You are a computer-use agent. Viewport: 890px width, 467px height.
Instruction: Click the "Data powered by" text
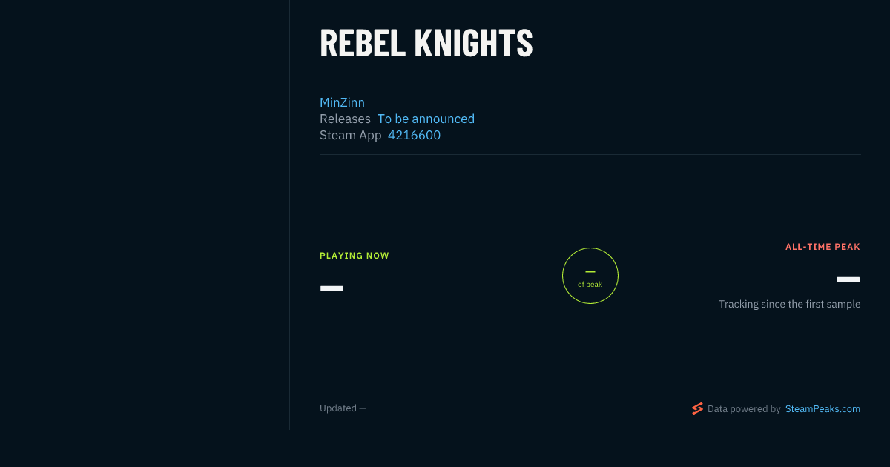point(744,408)
